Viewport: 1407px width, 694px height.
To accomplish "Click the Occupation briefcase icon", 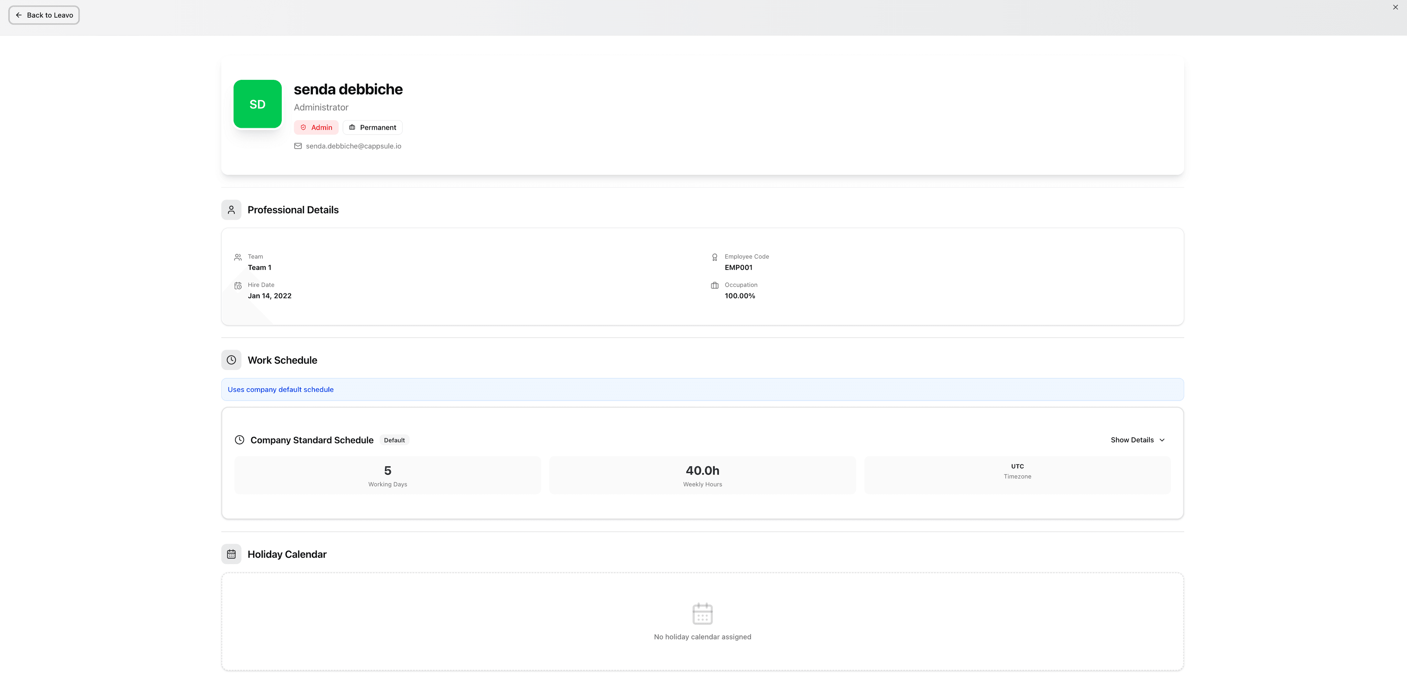I will coord(714,286).
